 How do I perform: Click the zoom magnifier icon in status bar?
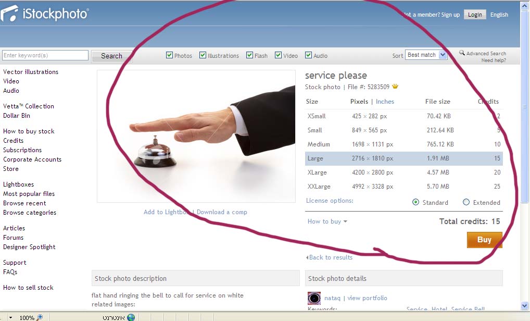coord(40,317)
